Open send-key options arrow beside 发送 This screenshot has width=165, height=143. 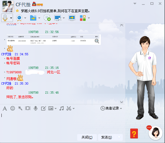[119, 137]
